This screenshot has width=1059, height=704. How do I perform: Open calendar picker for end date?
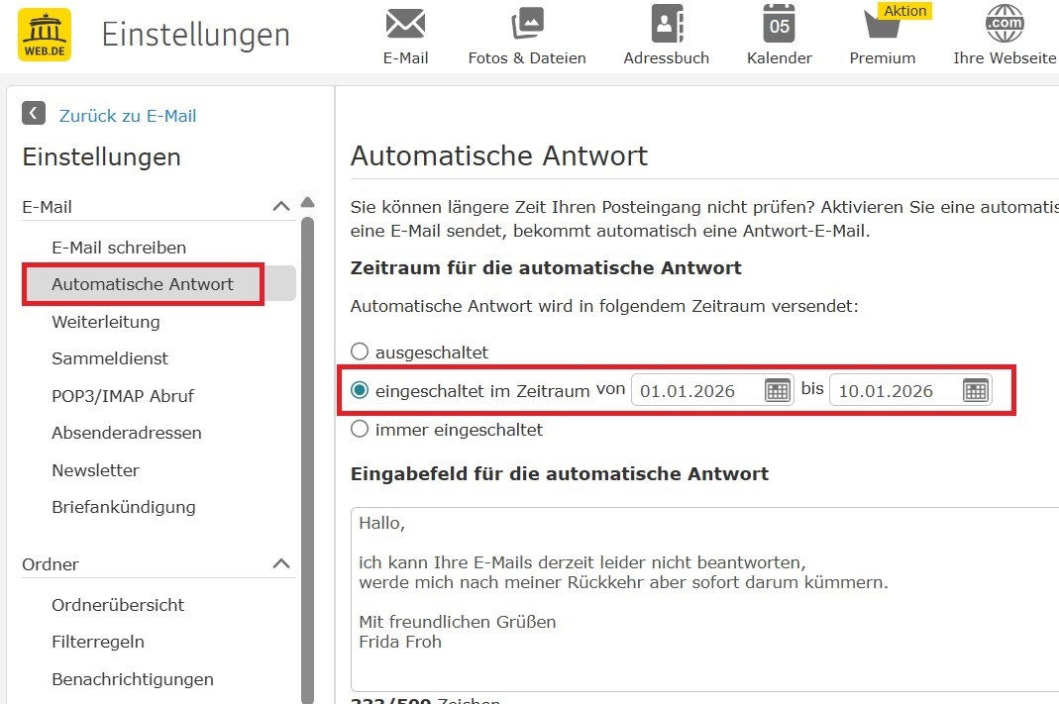(x=976, y=390)
